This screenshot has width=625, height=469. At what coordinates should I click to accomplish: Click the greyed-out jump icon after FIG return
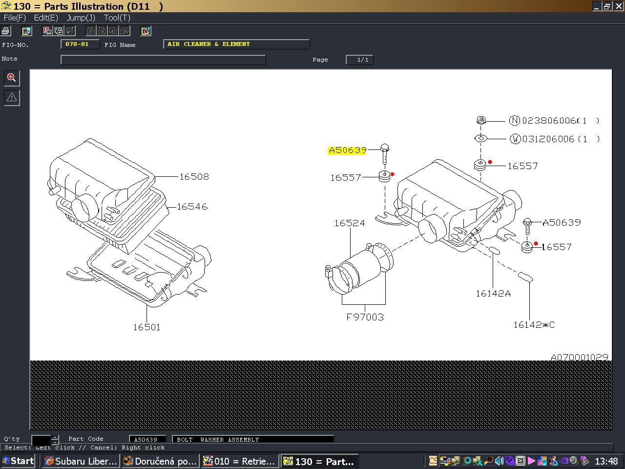coord(70,31)
